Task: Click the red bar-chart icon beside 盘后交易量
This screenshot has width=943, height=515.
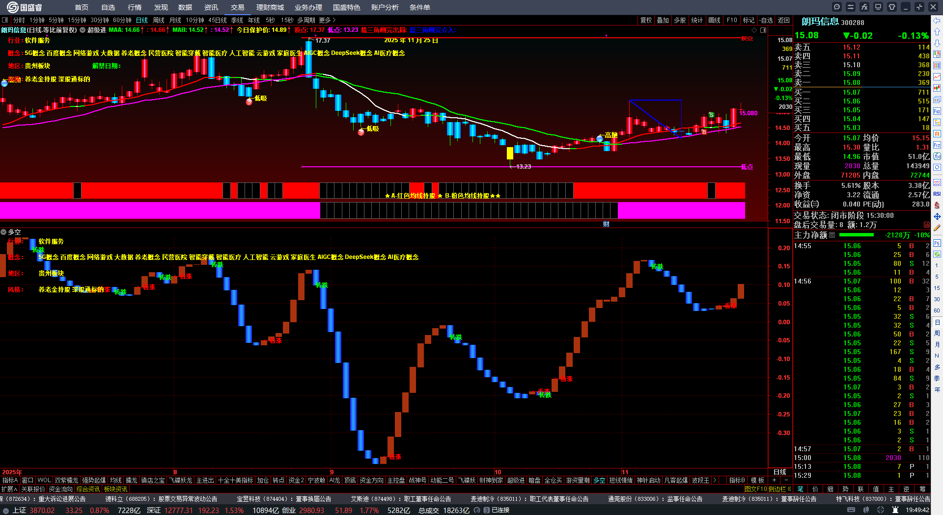Action: [926, 225]
